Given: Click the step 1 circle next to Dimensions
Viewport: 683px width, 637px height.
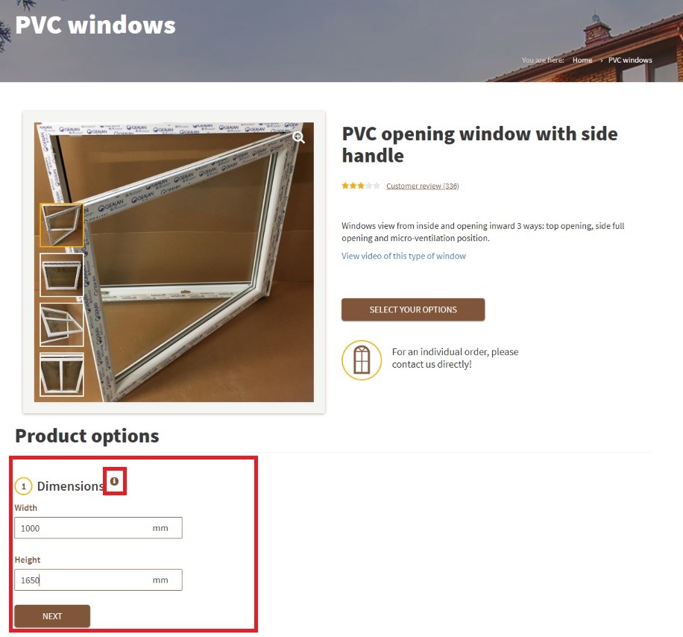Looking at the screenshot, I should pyautogui.click(x=24, y=486).
